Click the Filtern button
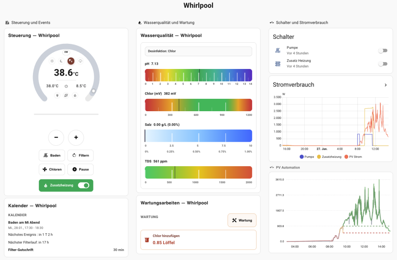The width and height of the screenshot is (397, 260). pos(80,155)
